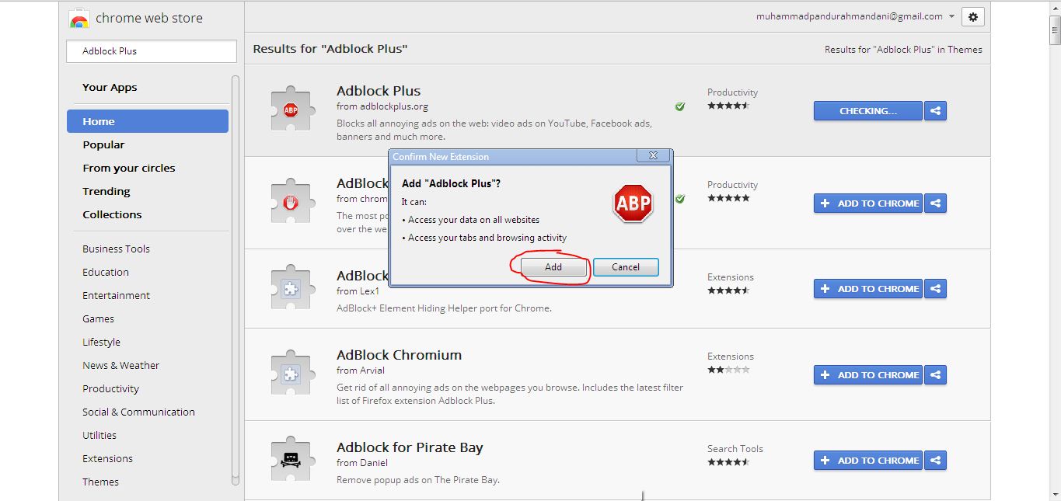Cancel the Adblock Plus installation
The image size is (1061, 501).
(626, 266)
